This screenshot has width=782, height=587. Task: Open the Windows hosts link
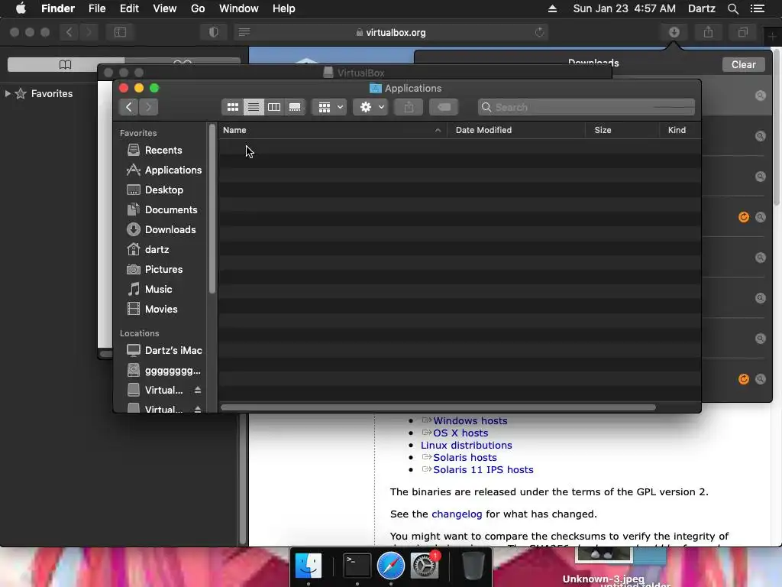click(x=470, y=421)
